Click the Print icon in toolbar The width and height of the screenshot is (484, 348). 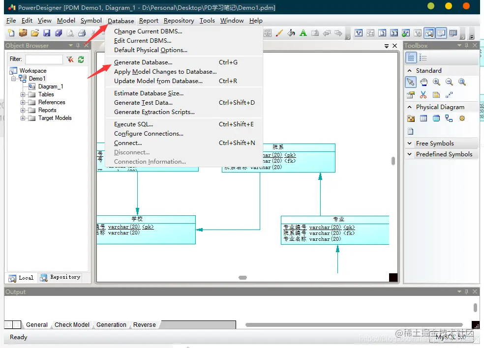(x=82, y=33)
